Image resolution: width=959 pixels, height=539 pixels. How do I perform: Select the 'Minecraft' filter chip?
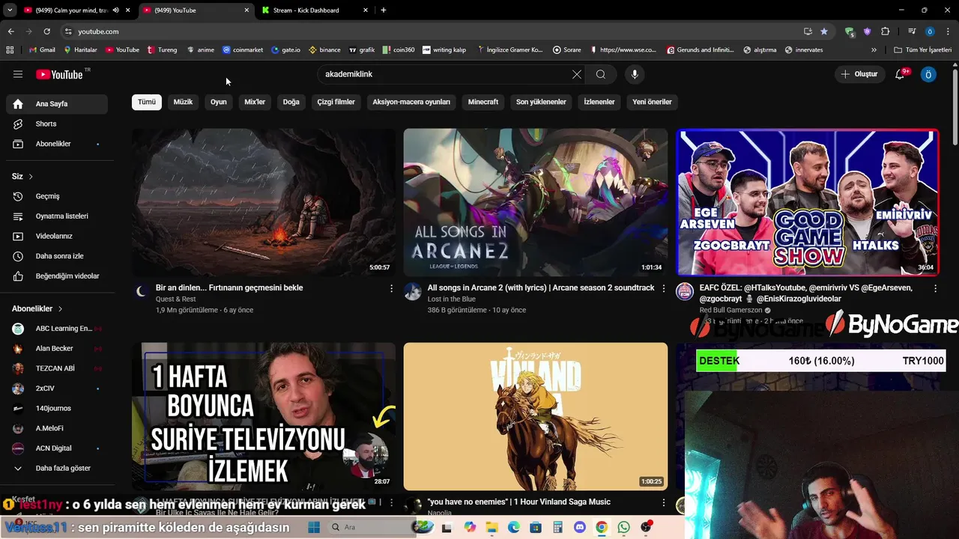click(x=483, y=102)
